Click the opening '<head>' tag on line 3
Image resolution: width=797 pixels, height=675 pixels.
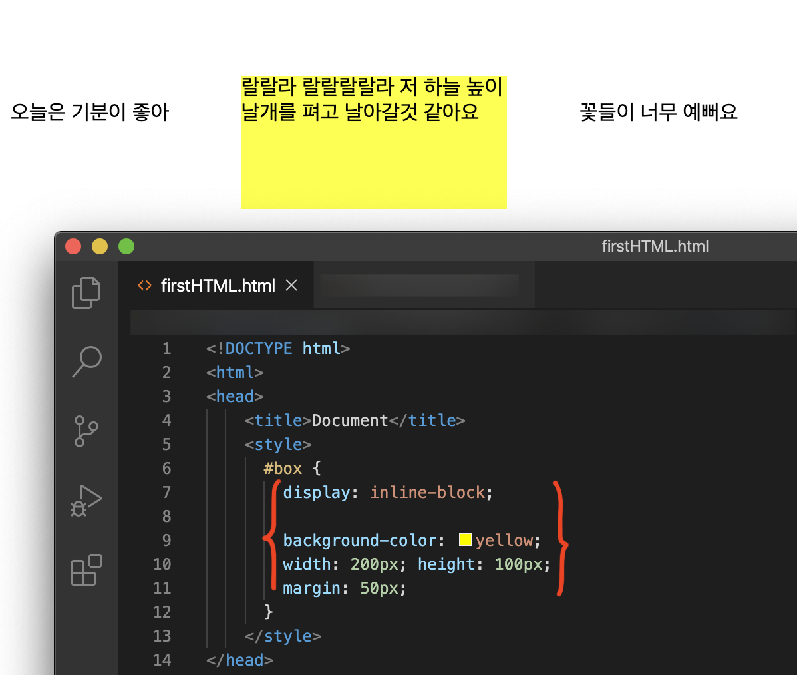[235, 396]
